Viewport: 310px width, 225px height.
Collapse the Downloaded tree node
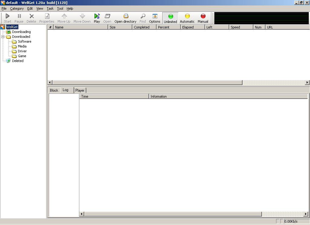pos(3,37)
